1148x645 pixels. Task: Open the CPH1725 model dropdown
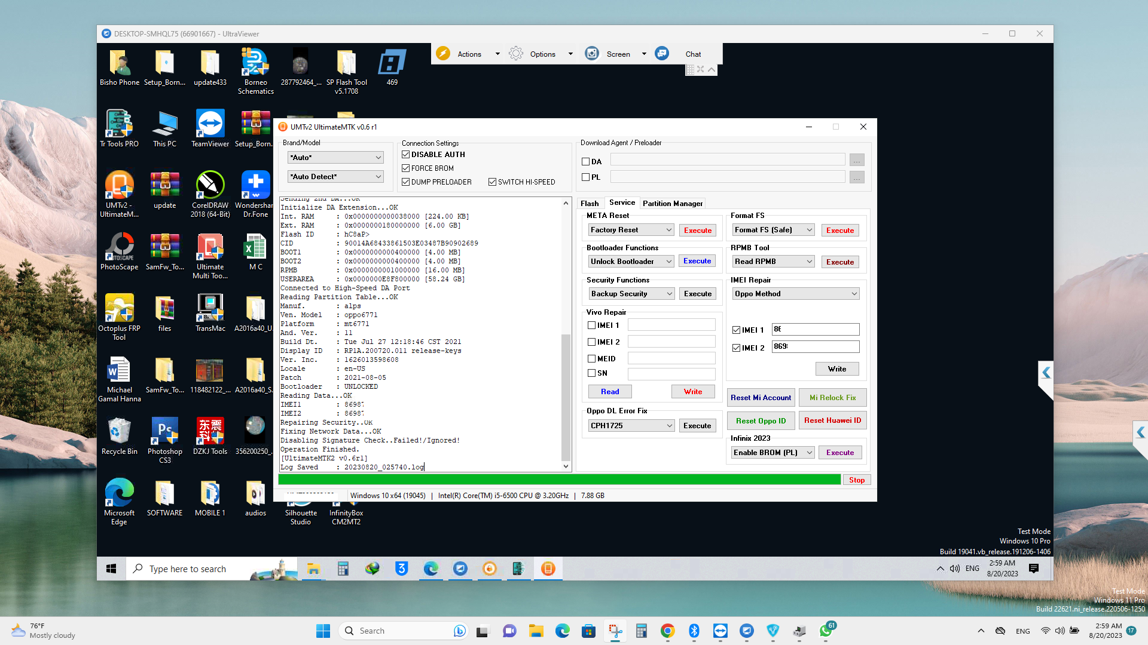coord(631,426)
